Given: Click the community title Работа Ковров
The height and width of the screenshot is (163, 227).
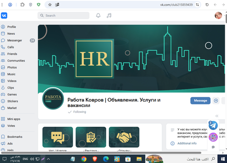Looking at the screenshot, I should pos(114,102).
